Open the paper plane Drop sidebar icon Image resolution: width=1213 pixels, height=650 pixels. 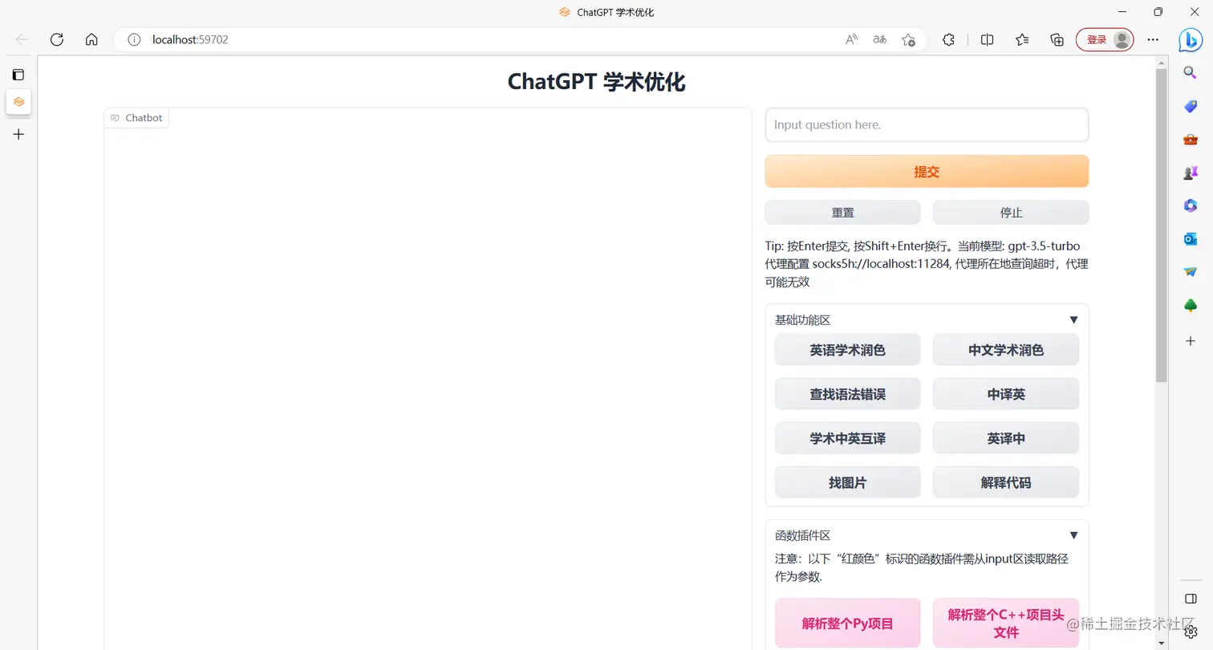click(x=1191, y=272)
